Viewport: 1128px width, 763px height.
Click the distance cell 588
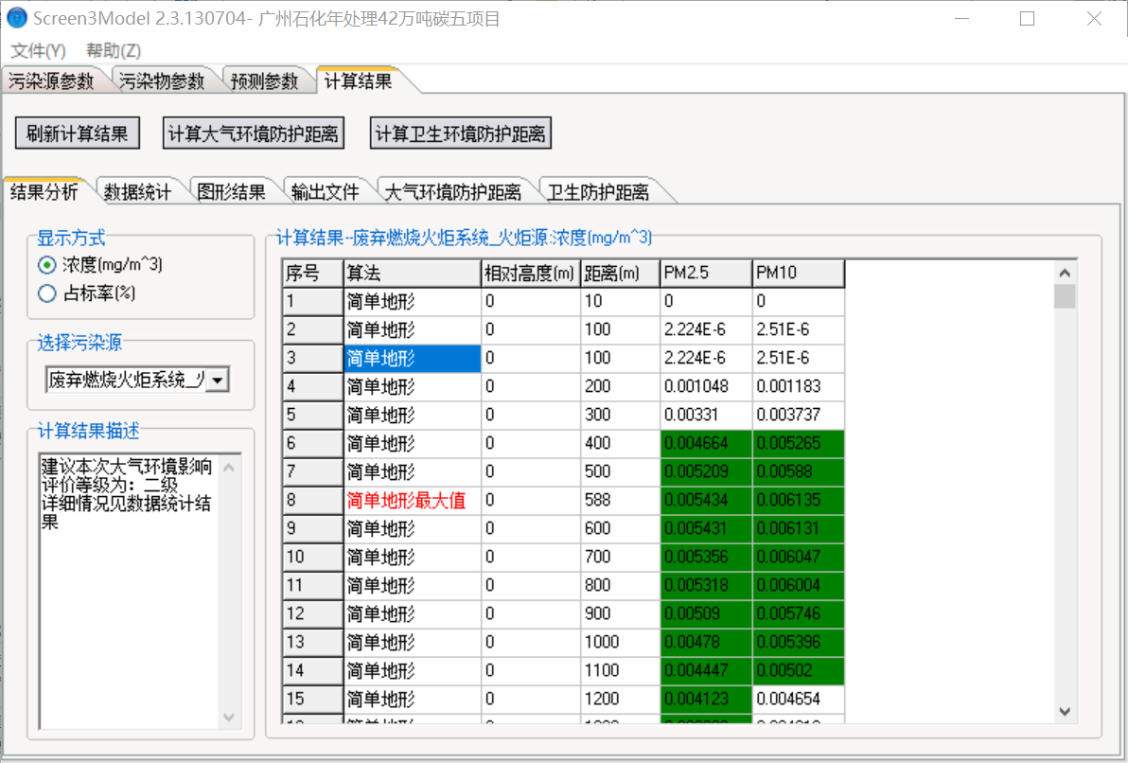point(620,500)
